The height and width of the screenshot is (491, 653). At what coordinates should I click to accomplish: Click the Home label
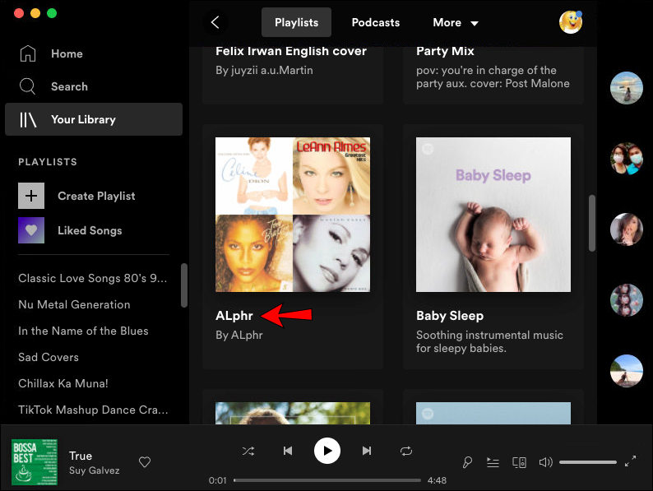67,53
